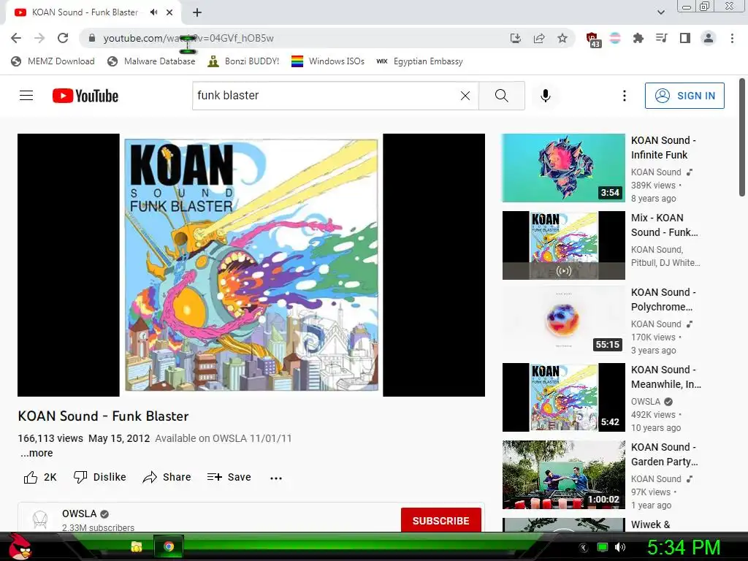Image resolution: width=748 pixels, height=561 pixels.
Task: Click the green network tray icon
Action: click(x=603, y=547)
